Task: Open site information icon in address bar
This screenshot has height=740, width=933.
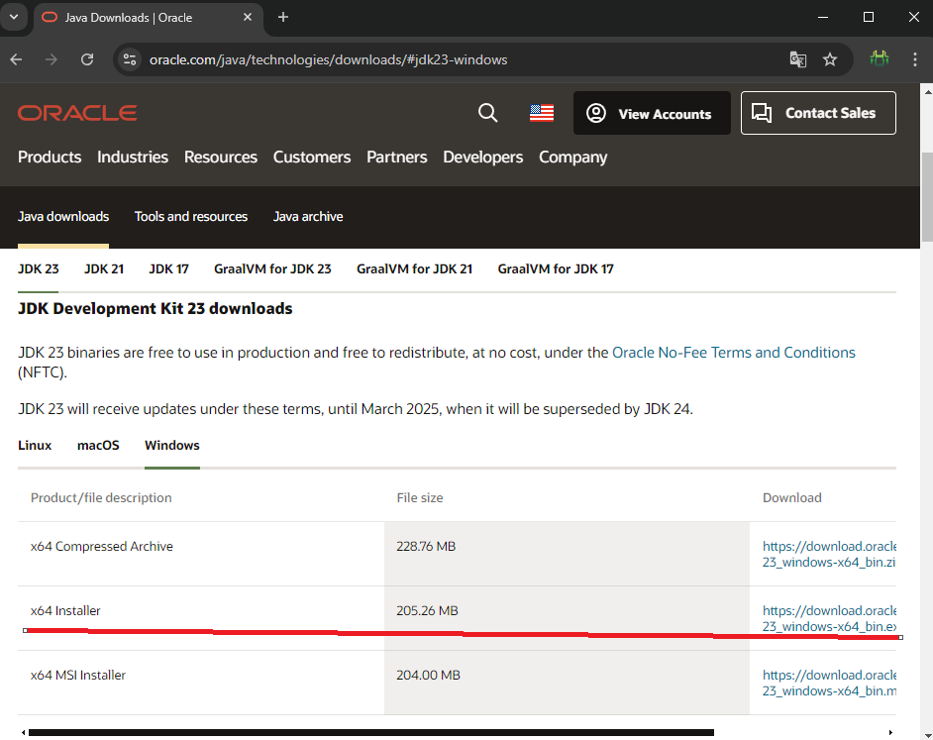Action: tap(130, 59)
